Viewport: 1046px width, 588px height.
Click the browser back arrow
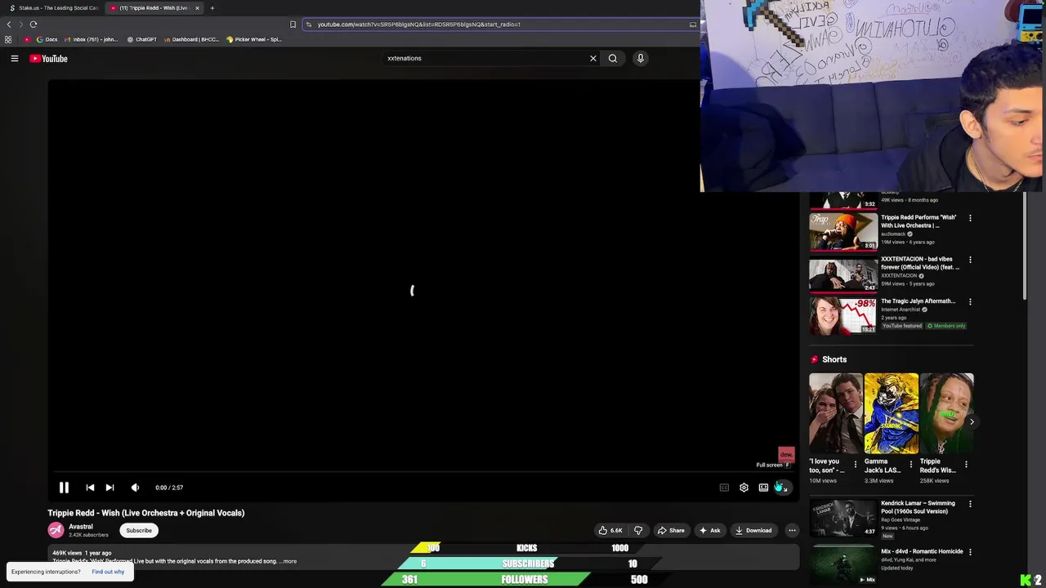(x=9, y=24)
